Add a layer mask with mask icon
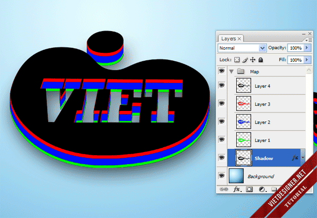Image resolution: width=317 pixels, height=218 pixels. coord(249,189)
